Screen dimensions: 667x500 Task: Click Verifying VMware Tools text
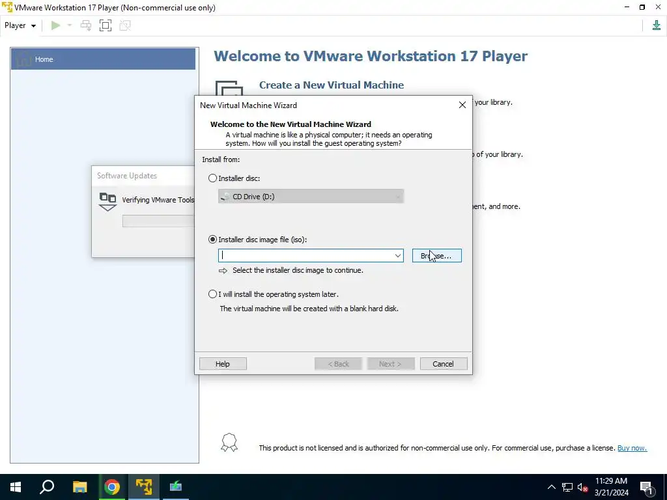click(158, 200)
